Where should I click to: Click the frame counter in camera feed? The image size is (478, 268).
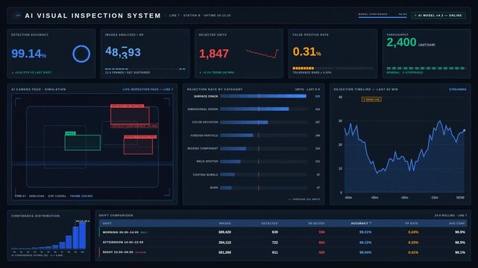[81, 197]
